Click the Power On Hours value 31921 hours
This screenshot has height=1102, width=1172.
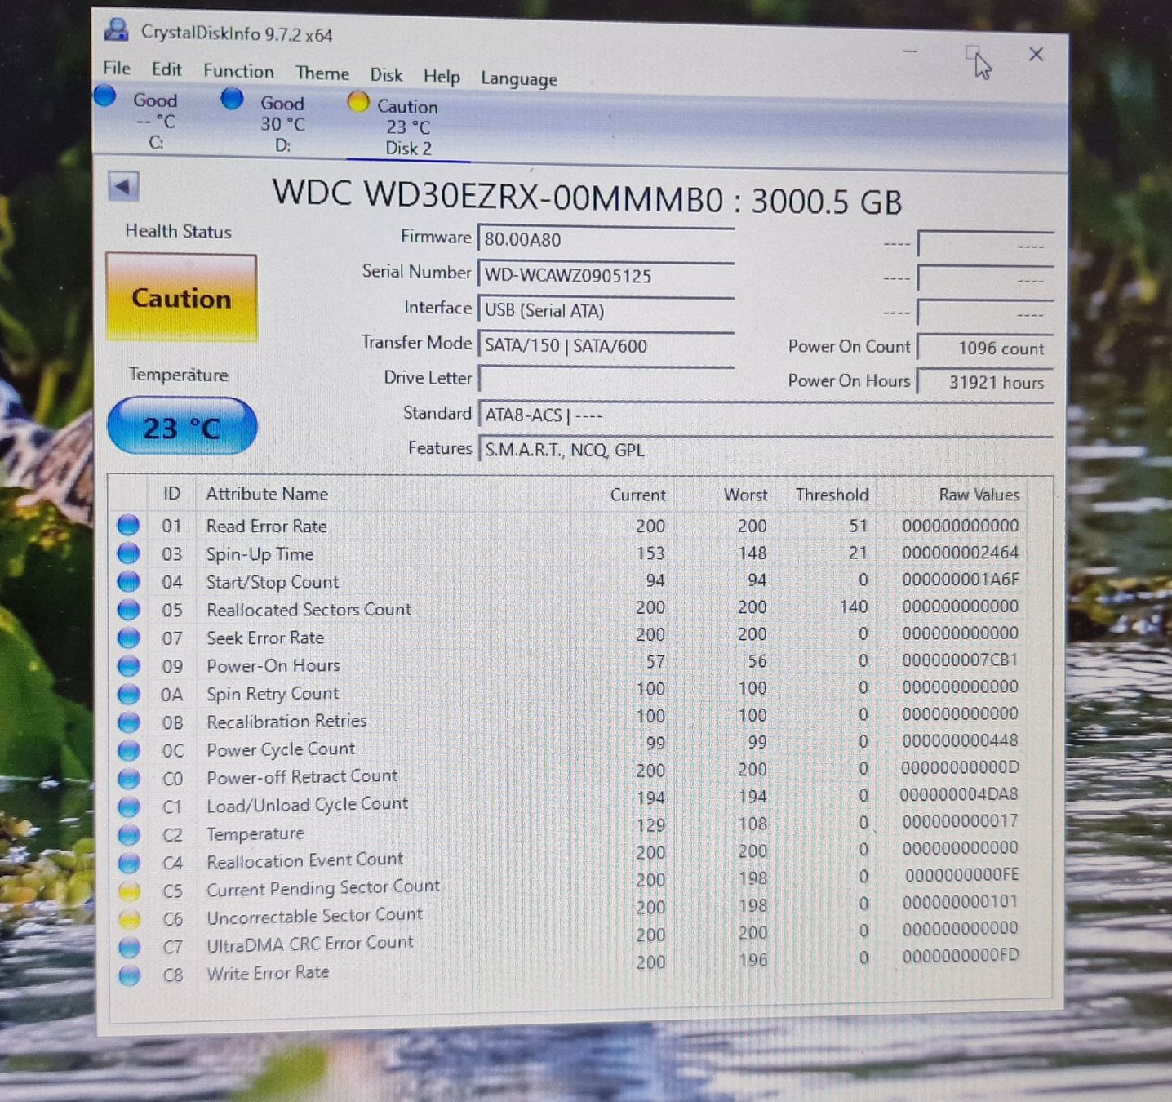[x=985, y=382]
